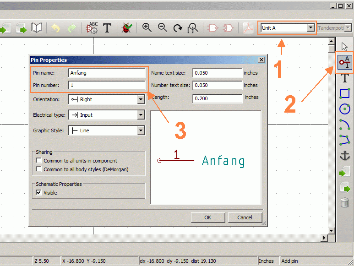This screenshot has width=354, height=266.
Task: Click the anchor tool icon
Action: point(345,156)
